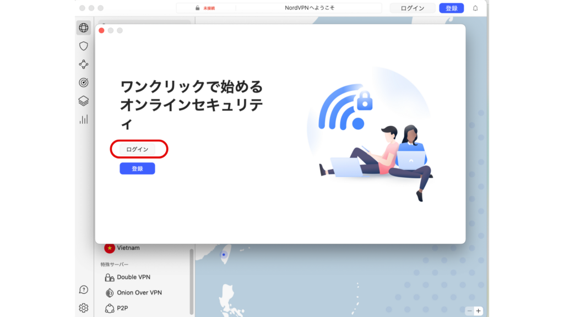Click the server list vertical scrollbar
Image resolution: width=564 pixels, height=317 pixels.
[x=192, y=275]
